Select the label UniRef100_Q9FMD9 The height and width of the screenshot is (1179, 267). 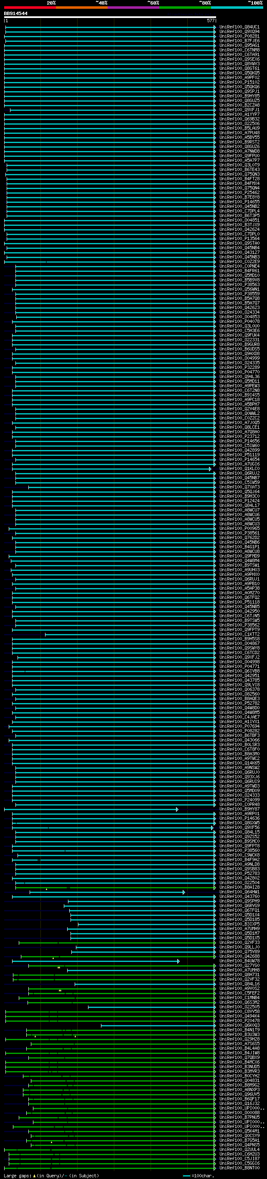click(x=239, y=556)
